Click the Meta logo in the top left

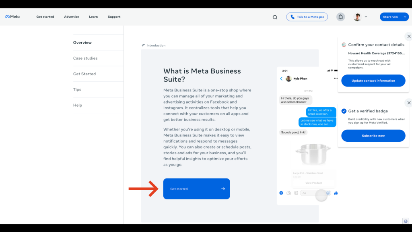tap(12, 17)
